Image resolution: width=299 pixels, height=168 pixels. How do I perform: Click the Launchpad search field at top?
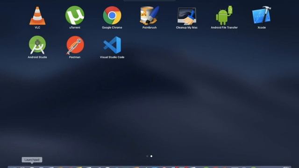tap(149, 0)
